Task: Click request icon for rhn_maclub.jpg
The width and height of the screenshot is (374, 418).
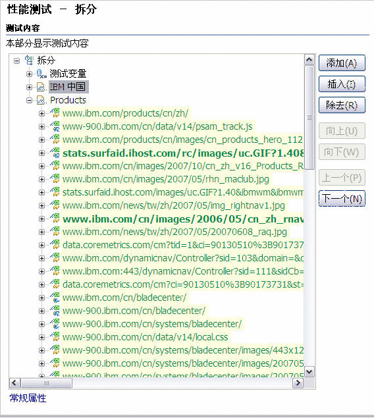Action: (55, 179)
